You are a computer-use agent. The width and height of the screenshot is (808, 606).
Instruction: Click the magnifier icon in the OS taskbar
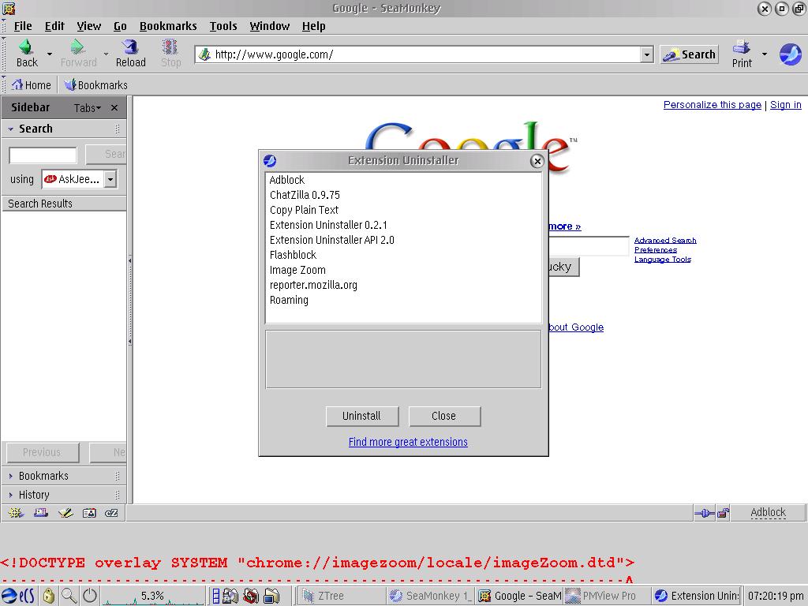[x=69, y=596]
